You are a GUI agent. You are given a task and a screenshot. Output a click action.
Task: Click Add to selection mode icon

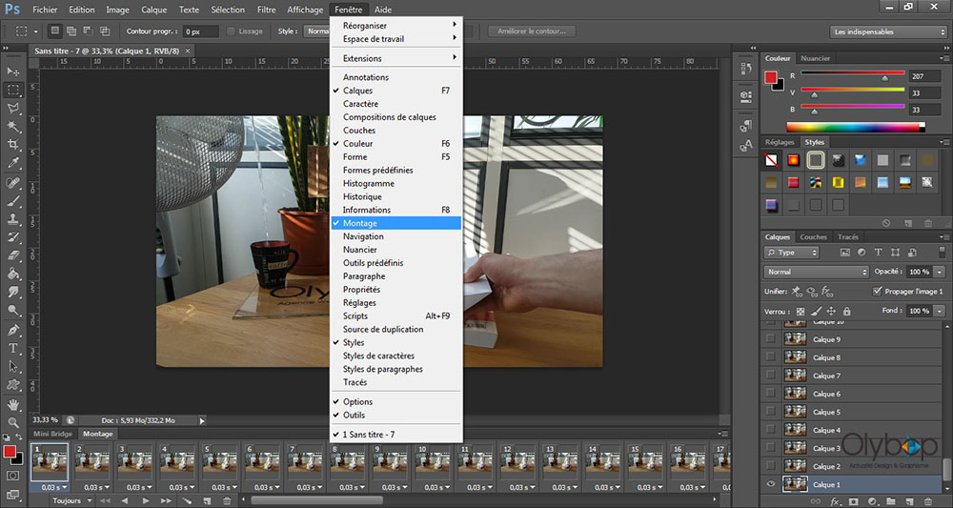coord(71,31)
